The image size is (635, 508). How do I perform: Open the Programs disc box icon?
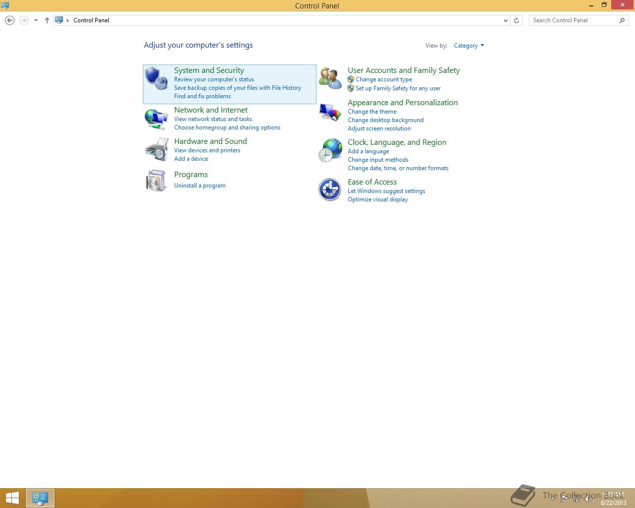click(156, 181)
